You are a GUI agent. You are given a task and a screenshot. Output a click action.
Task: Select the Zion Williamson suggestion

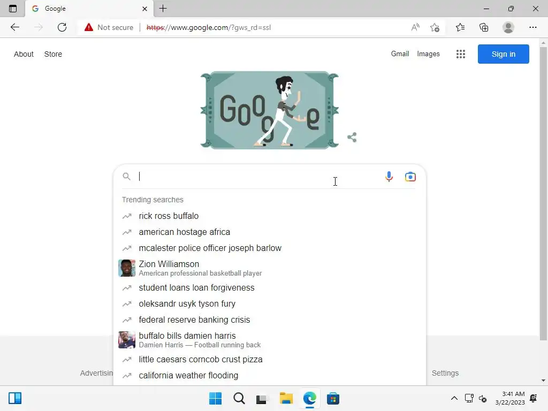(269, 268)
